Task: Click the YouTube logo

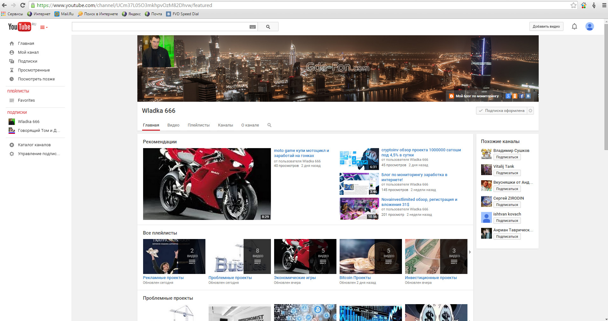Action: tap(20, 27)
